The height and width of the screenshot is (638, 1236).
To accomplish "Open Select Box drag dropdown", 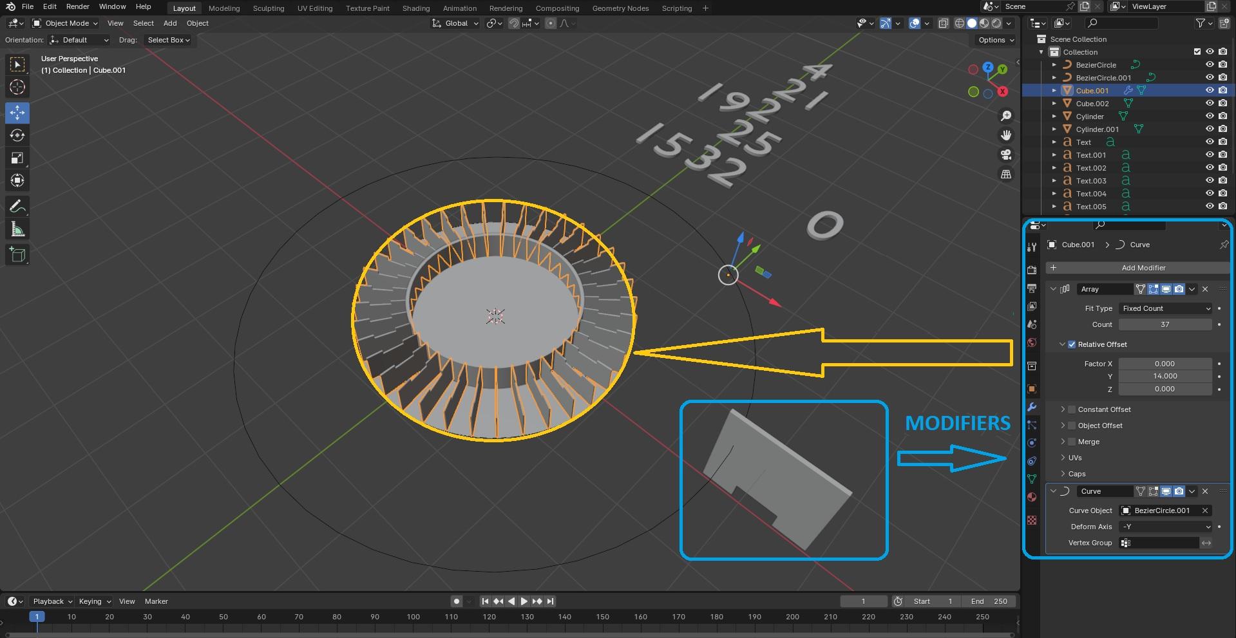I will [168, 40].
